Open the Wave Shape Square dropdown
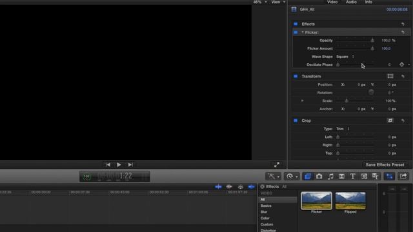 [x=345, y=57]
